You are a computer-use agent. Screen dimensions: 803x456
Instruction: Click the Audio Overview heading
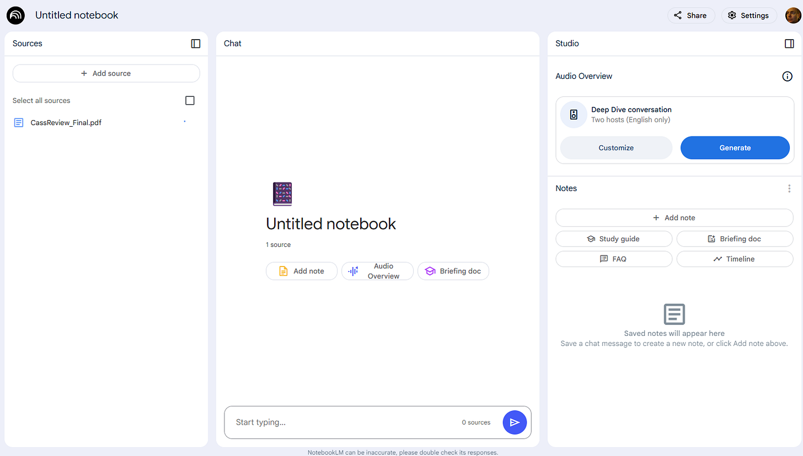[x=584, y=77]
